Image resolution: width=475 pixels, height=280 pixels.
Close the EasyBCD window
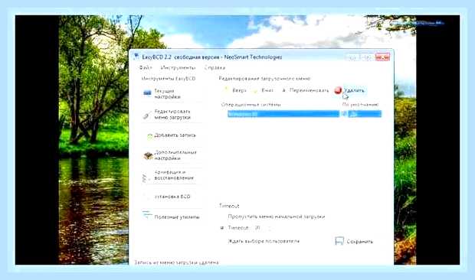click(382, 57)
